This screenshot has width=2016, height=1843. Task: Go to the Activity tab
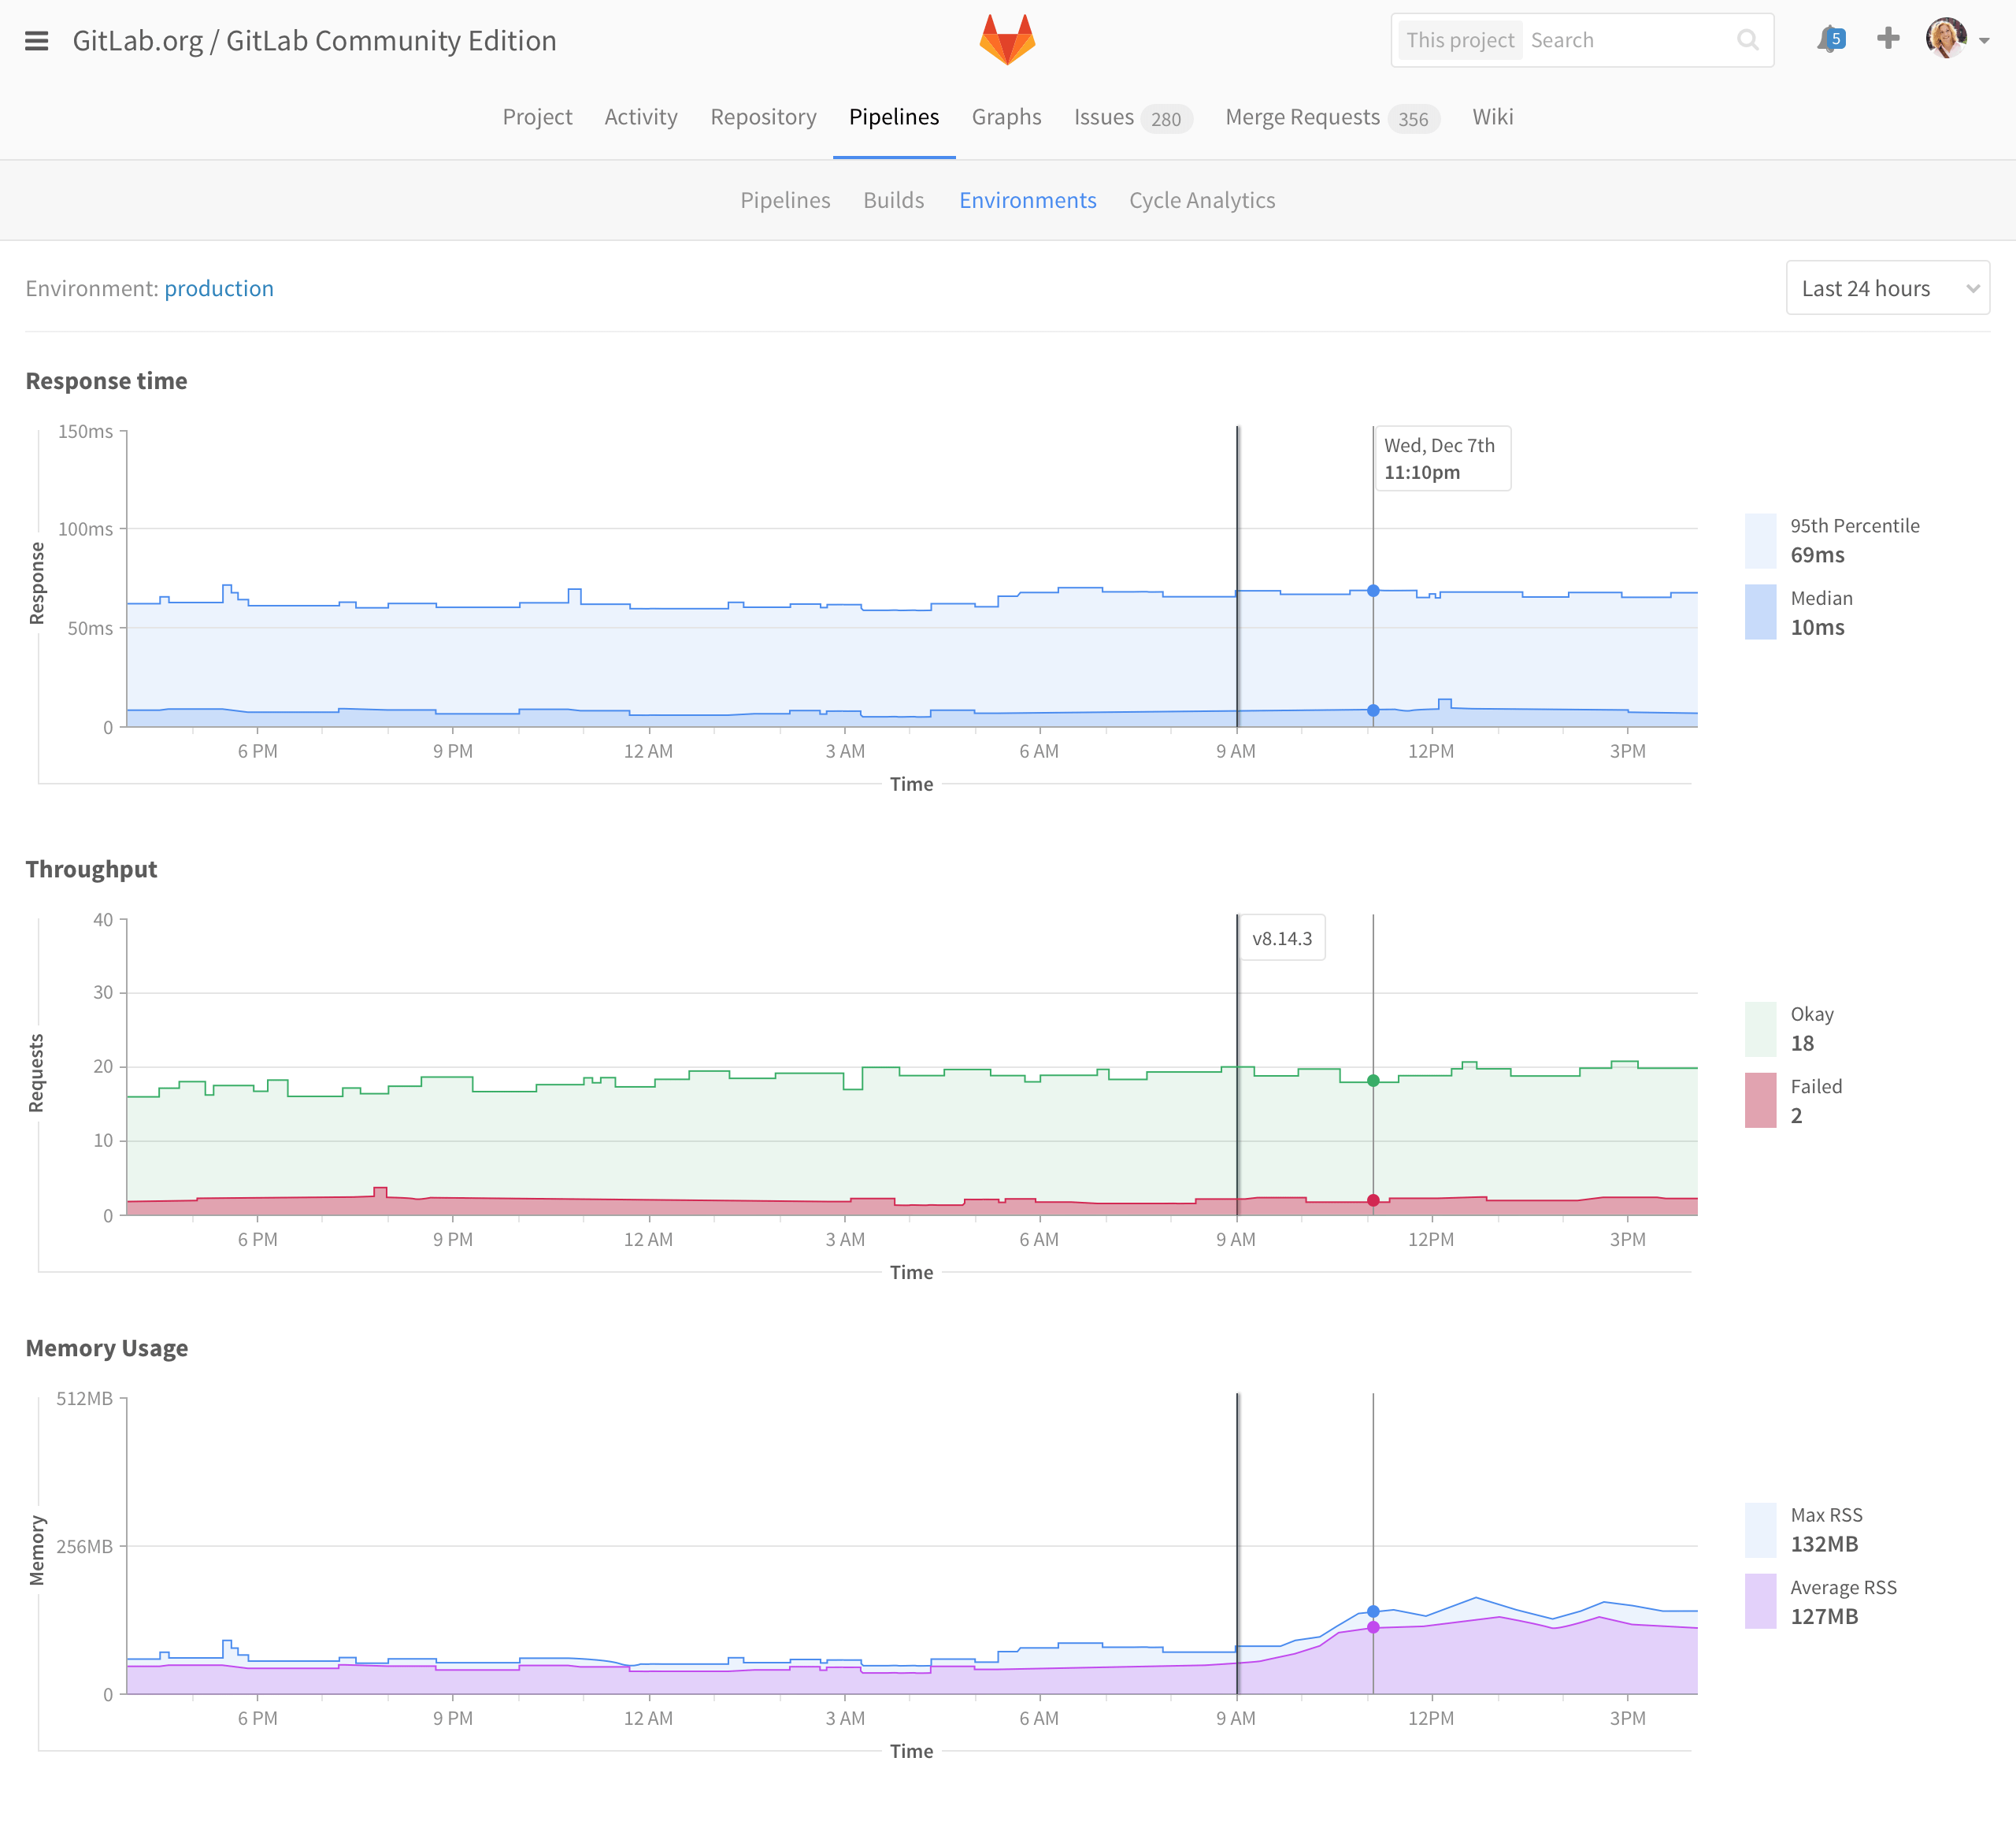coord(641,117)
